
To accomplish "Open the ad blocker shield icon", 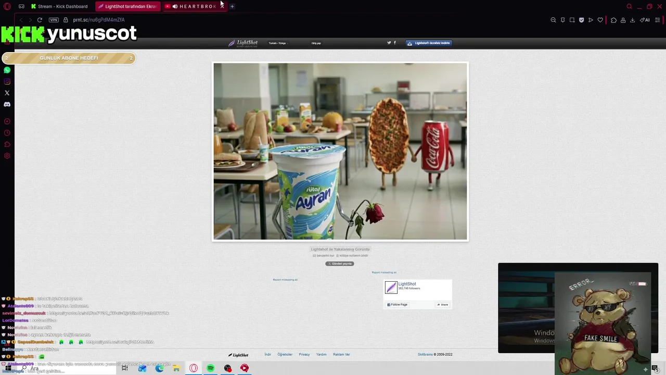I will click(581, 20).
